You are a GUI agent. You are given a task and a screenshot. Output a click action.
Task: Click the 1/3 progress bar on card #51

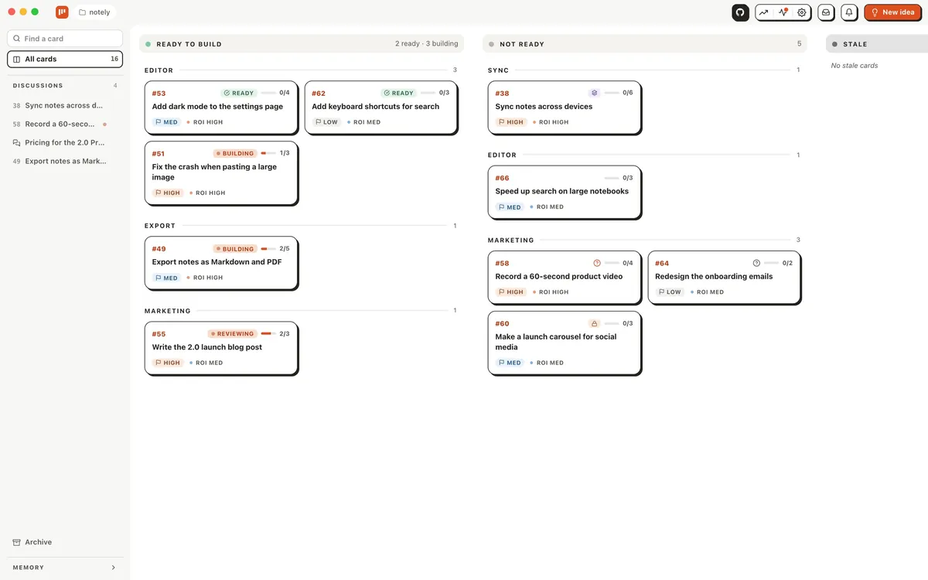(x=268, y=153)
